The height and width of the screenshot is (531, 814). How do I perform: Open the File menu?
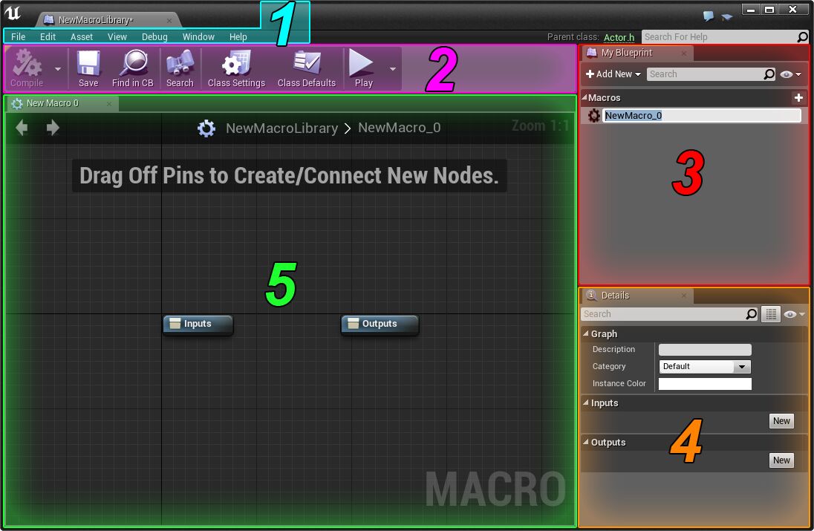[x=18, y=37]
